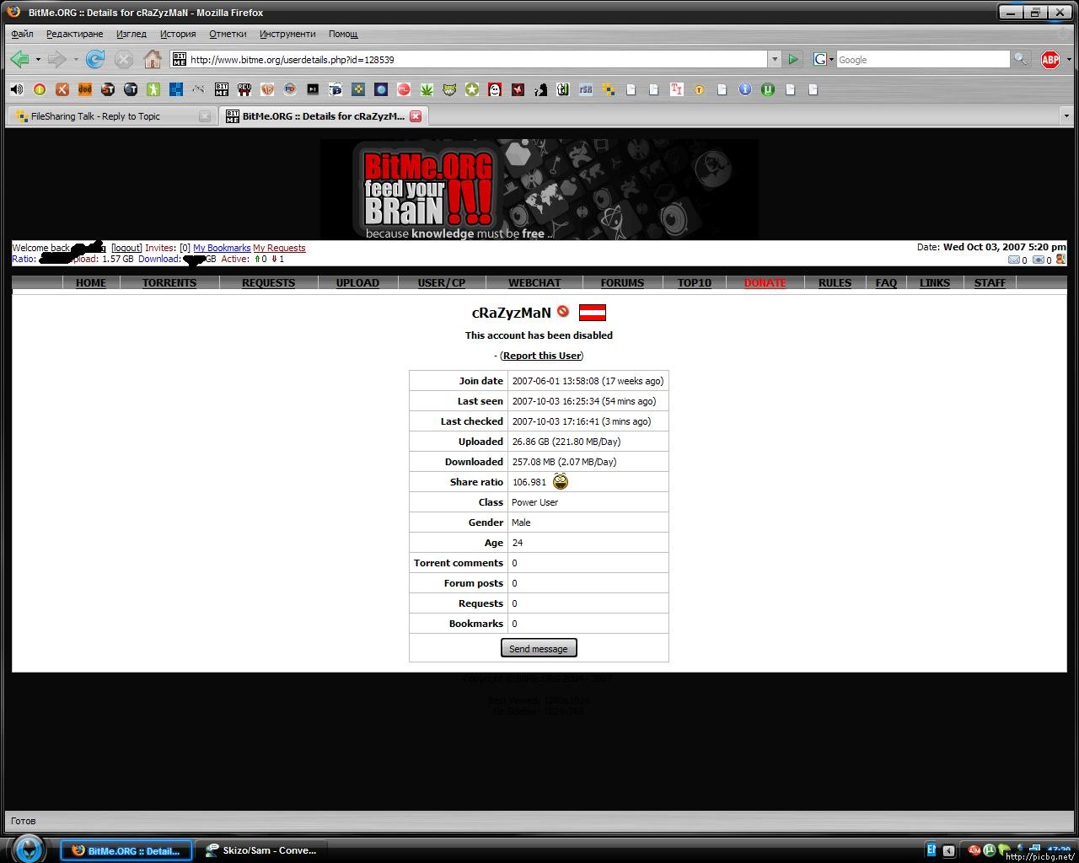Open the WEBCHAT nav link
Screen dimensions: 1079x863
[x=534, y=283]
